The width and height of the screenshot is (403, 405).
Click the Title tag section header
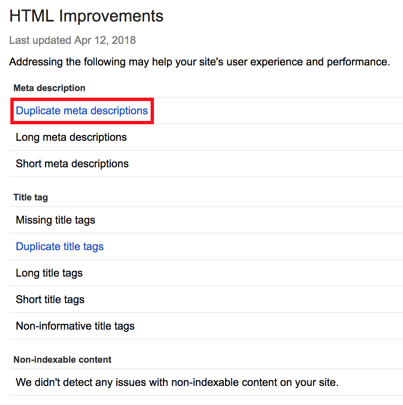pos(31,198)
